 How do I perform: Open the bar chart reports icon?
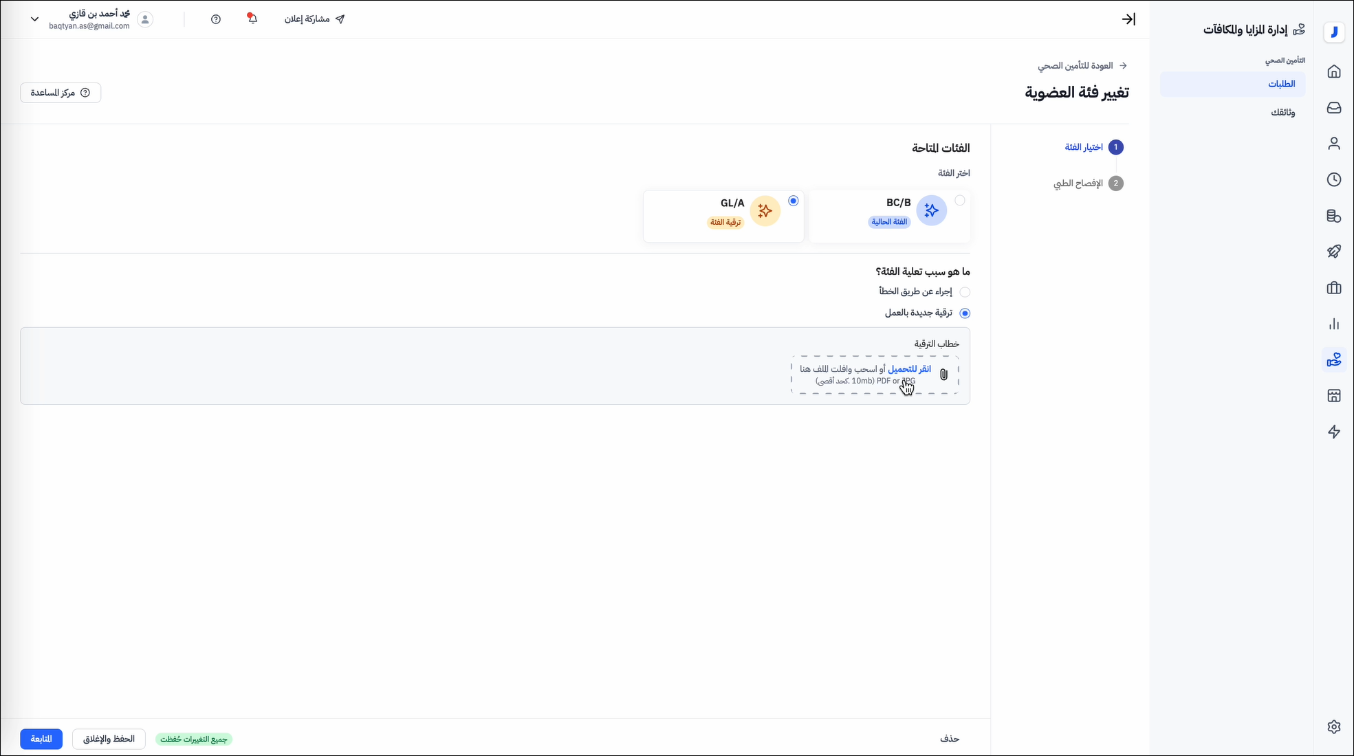[1333, 324]
